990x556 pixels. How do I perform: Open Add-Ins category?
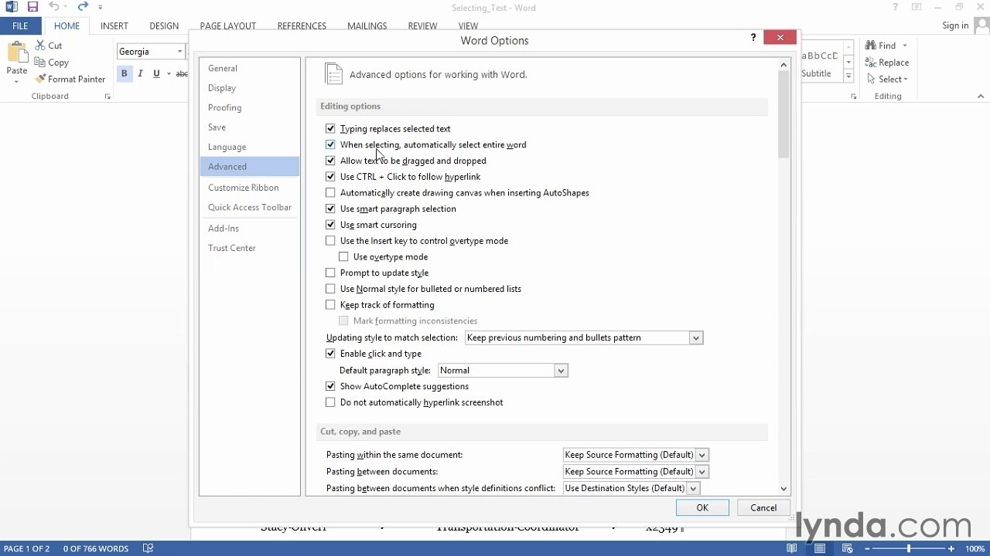[249, 228]
